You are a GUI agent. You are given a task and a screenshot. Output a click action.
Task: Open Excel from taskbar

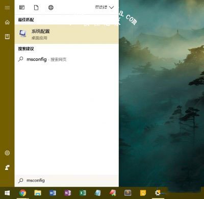(x=83, y=193)
